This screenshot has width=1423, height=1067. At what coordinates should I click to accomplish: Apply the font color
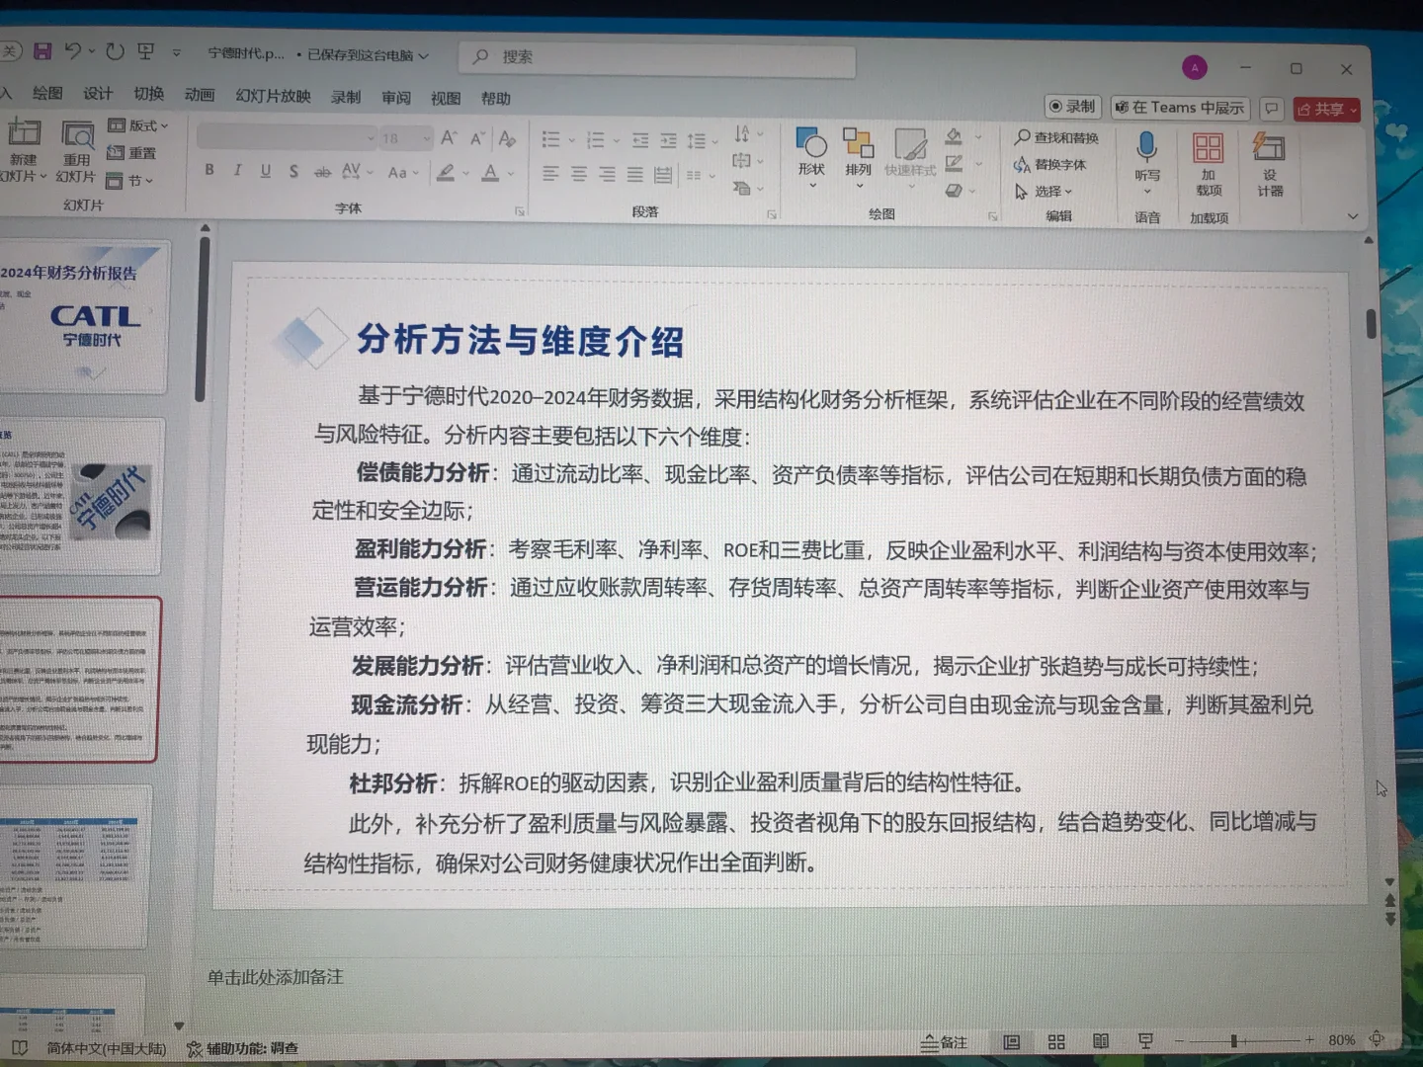tap(490, 174)
